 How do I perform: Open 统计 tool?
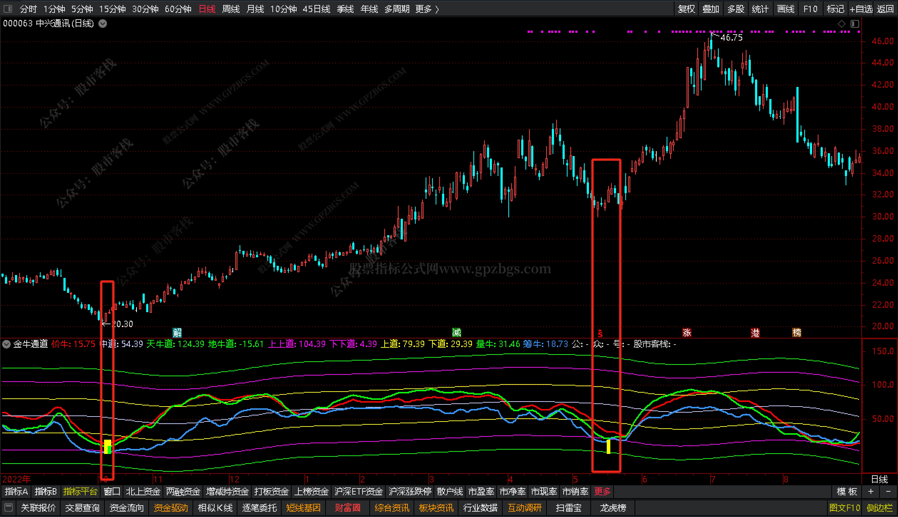tap(760, 9)
